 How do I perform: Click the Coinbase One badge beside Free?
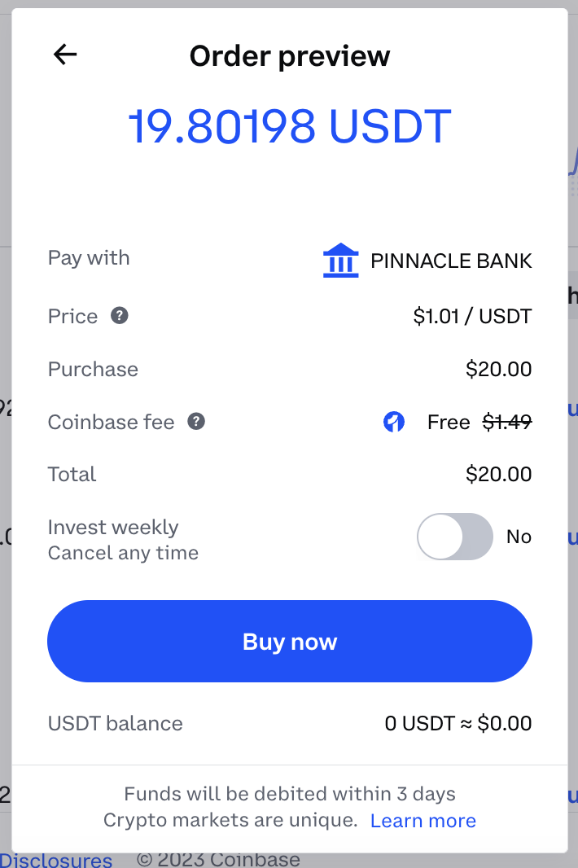(394, 422)
